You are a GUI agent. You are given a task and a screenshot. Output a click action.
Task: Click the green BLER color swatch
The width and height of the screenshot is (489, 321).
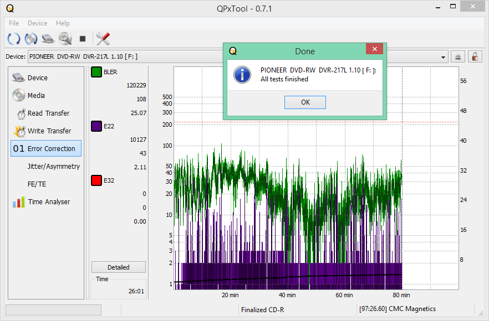pos(96,72)
